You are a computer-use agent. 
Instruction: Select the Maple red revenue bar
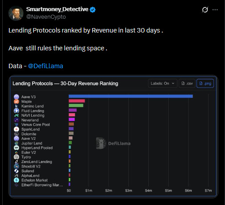(77, 101)
